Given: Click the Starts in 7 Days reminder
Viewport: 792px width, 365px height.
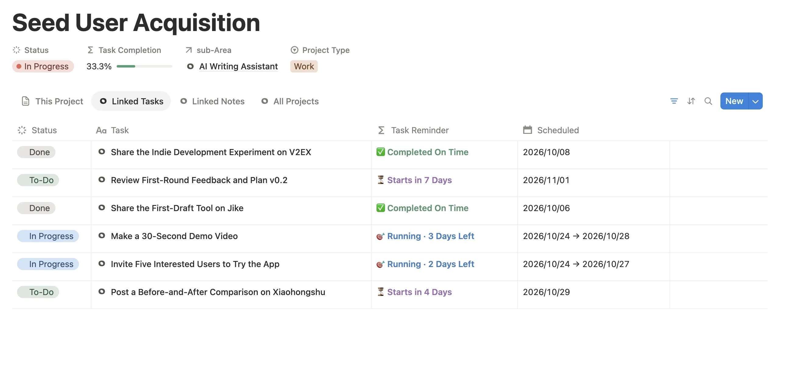Looking at the screenshot, I should click(414, 180).
